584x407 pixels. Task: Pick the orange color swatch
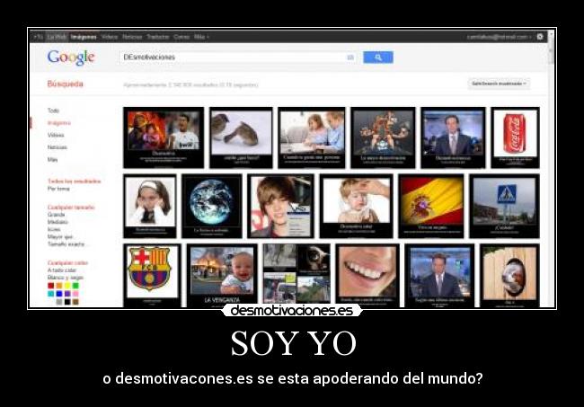pyautogui.click(x=58, y=286)
